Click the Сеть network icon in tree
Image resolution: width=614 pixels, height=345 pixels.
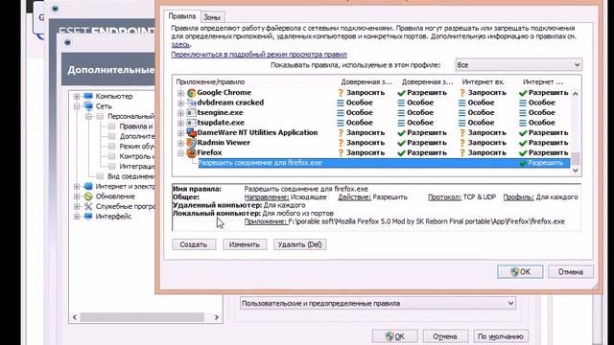click(88, 106)
